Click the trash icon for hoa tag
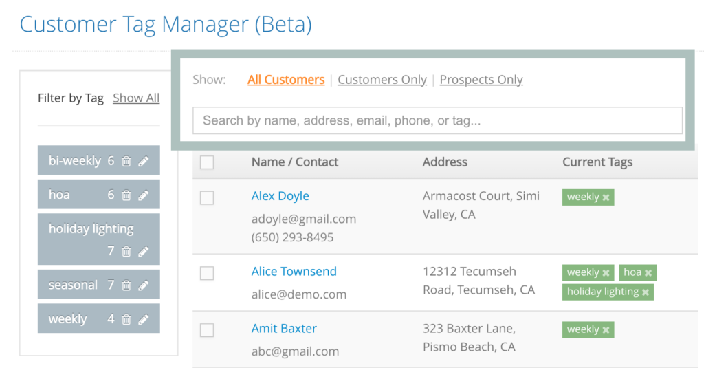 (x=126, y=195)
